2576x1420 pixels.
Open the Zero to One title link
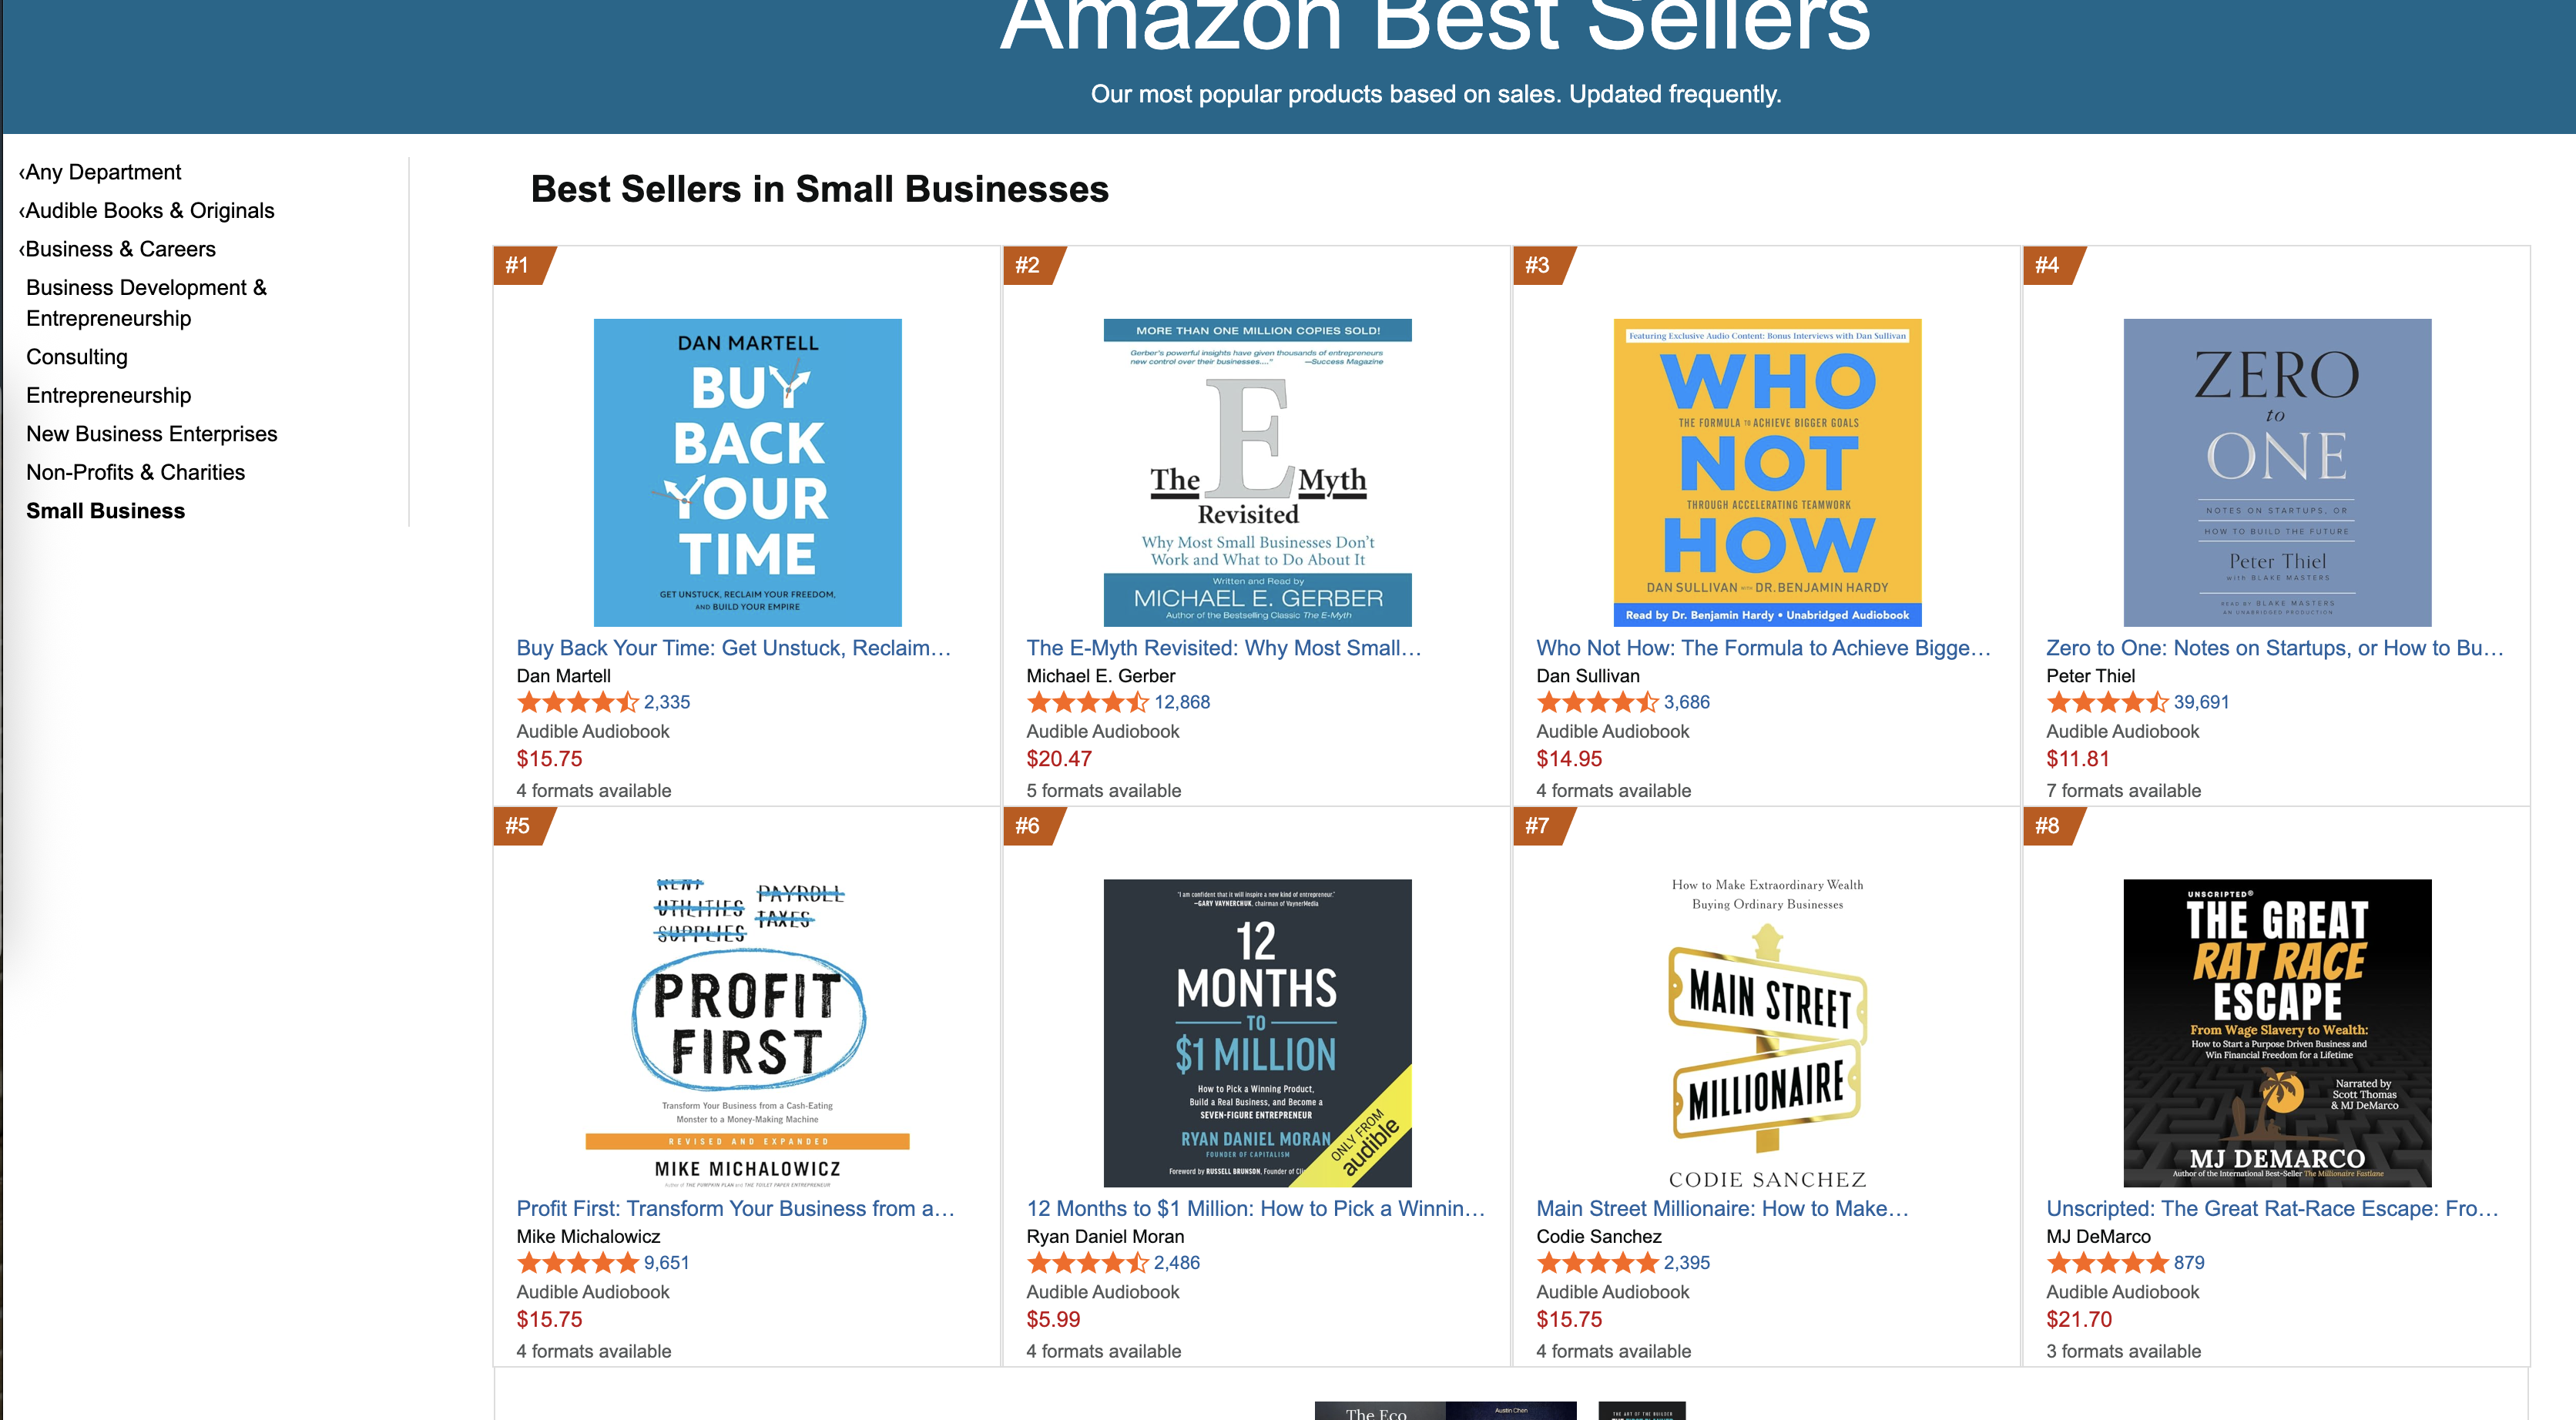point(2274,648)
